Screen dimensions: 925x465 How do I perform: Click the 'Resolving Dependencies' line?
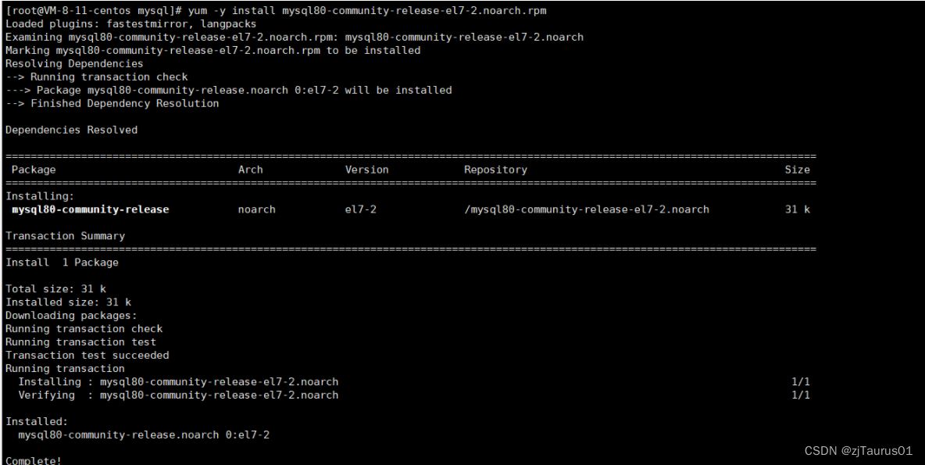(74, 63)
